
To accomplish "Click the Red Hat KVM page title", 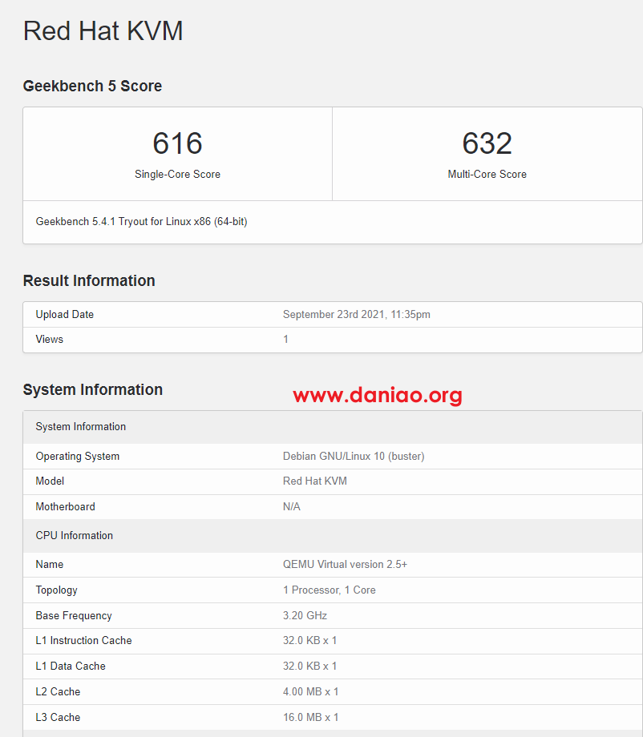I will pos(103,31).
